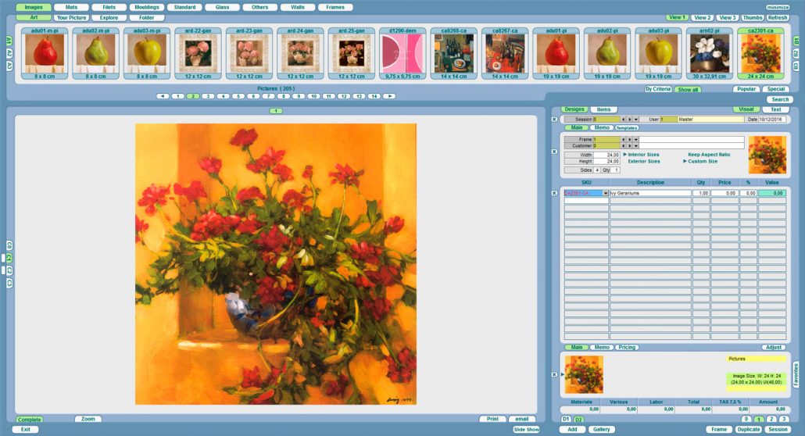The height and width of the screenshot is (436, 805).
Task: Switch to View 2 layout
Action: pyautogui.click(x=703, y=17)
